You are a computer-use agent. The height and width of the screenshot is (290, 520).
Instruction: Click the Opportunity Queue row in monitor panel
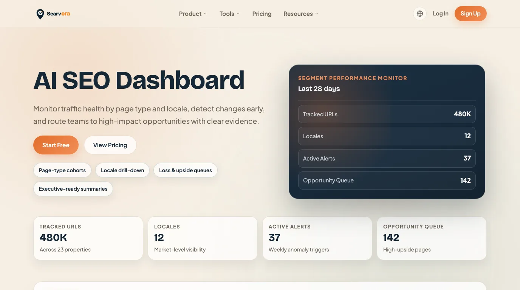tap(387, 180)
